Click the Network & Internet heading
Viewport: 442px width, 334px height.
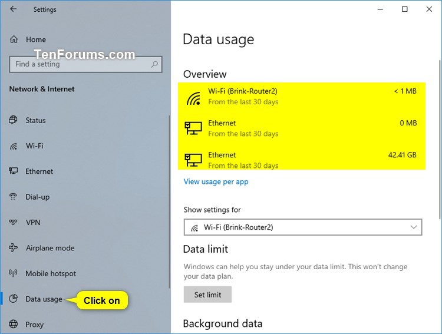pyautogui.click(x=42, y=89)
